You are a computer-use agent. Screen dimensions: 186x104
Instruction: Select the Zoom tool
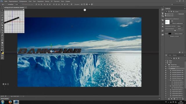pyautogui.click(x=2, y=45)
